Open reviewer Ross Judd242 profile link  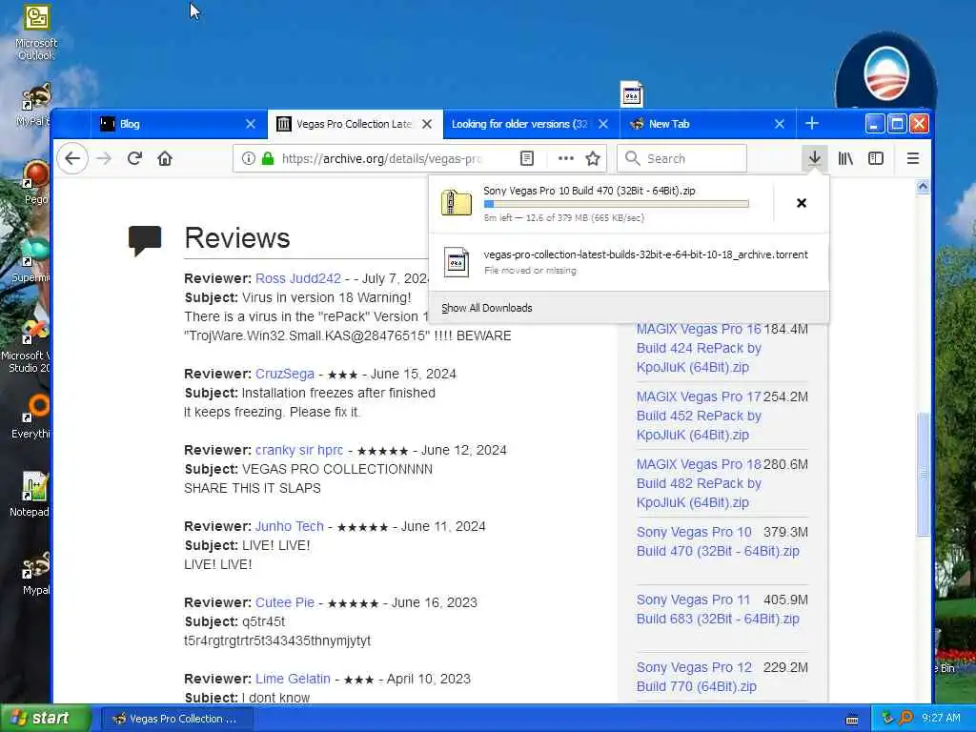[x=298, y=279]
